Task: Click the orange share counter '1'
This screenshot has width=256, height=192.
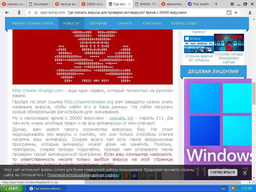Action: click(x=159, y=176)
